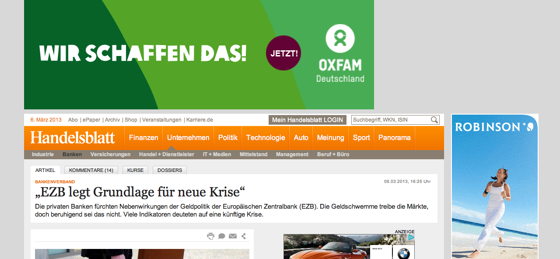Viewport: 560px width, 259px height.
Task: Switch to the KOMMENTARE (14) tab
Action: [91, 170]
